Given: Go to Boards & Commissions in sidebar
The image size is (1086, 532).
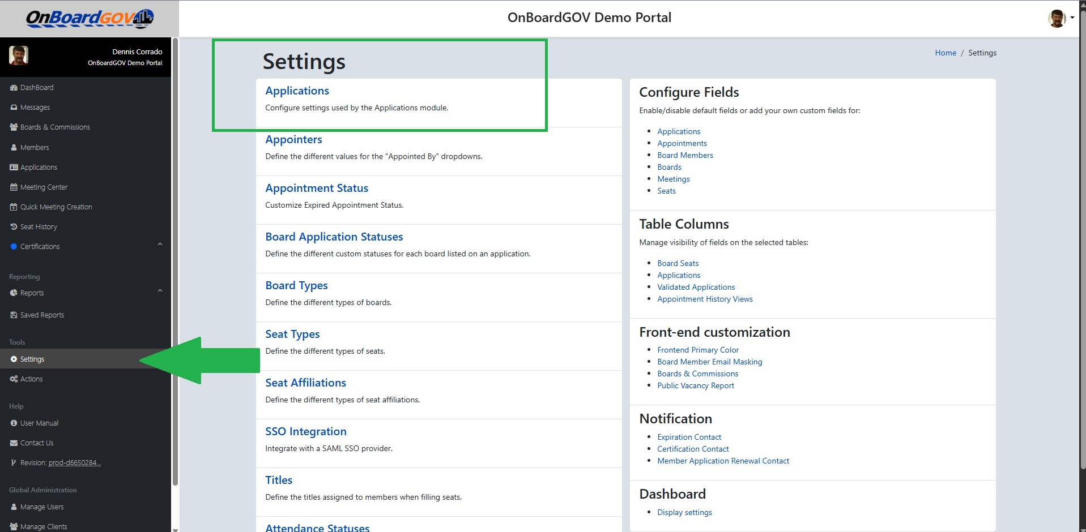Looking at the screenshot, I should [55, 127].
